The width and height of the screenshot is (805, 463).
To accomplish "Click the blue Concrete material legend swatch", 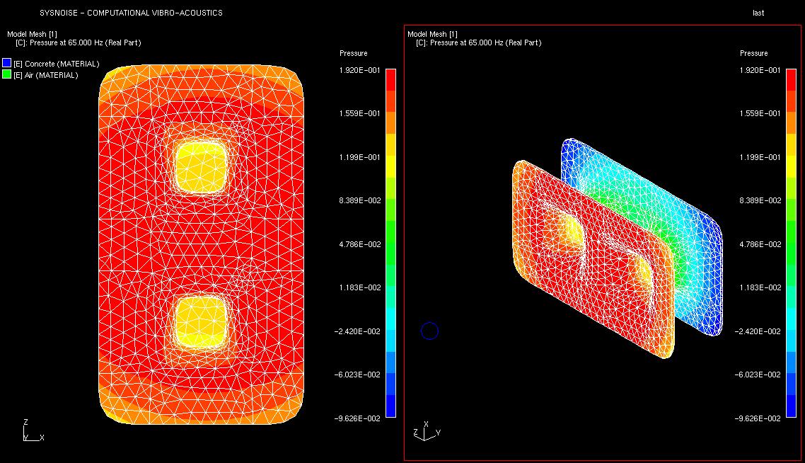I will click(6, 63).
